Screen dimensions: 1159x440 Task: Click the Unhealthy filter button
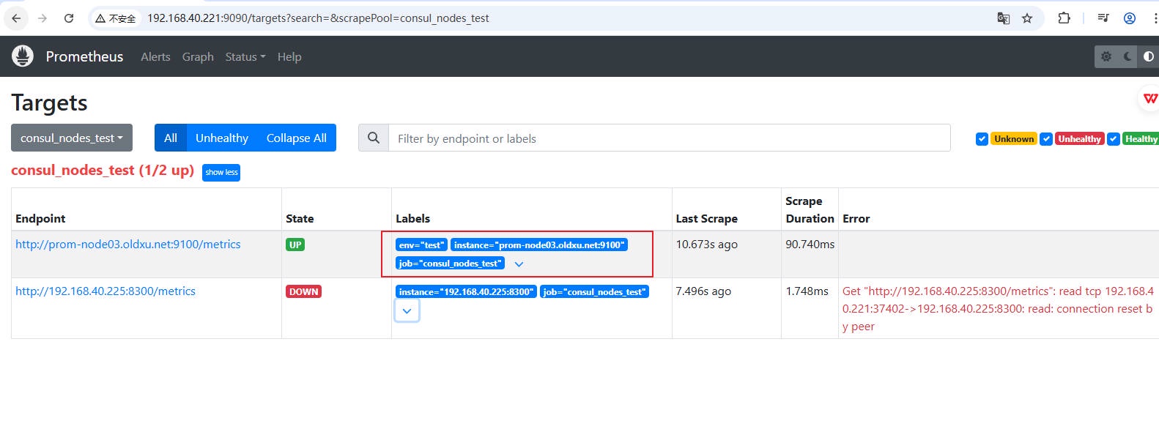click(x=221, y=138)
